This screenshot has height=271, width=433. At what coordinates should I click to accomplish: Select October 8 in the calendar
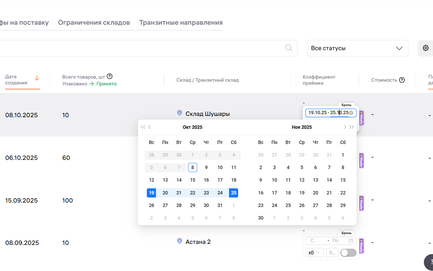(192, 167)
